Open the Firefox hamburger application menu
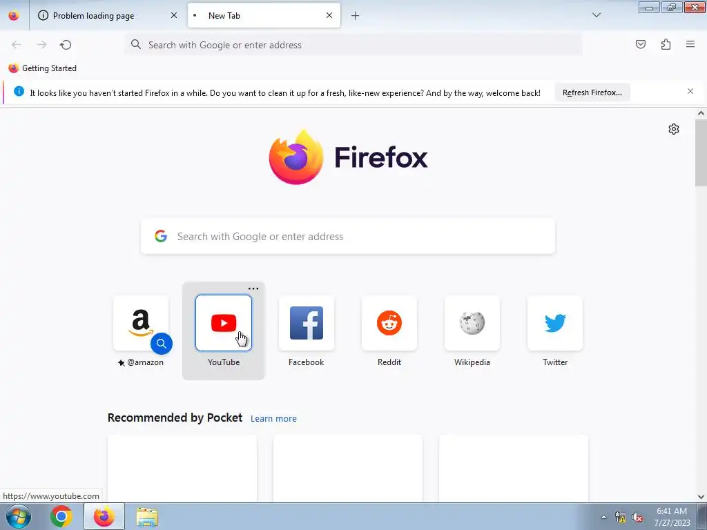This screenshot has height=530, width=707. (690, 44)
